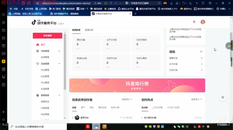Viewport: 233px width, 130px height.
Task: Click the WeChat icon in system tray
Action: (x=179, y=126)
